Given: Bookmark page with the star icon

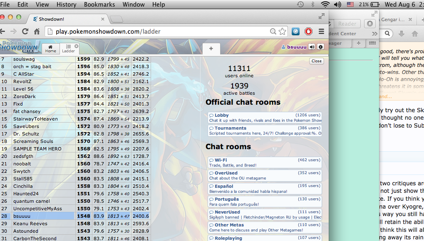Looking at the screenshot, I should [283, 32].
